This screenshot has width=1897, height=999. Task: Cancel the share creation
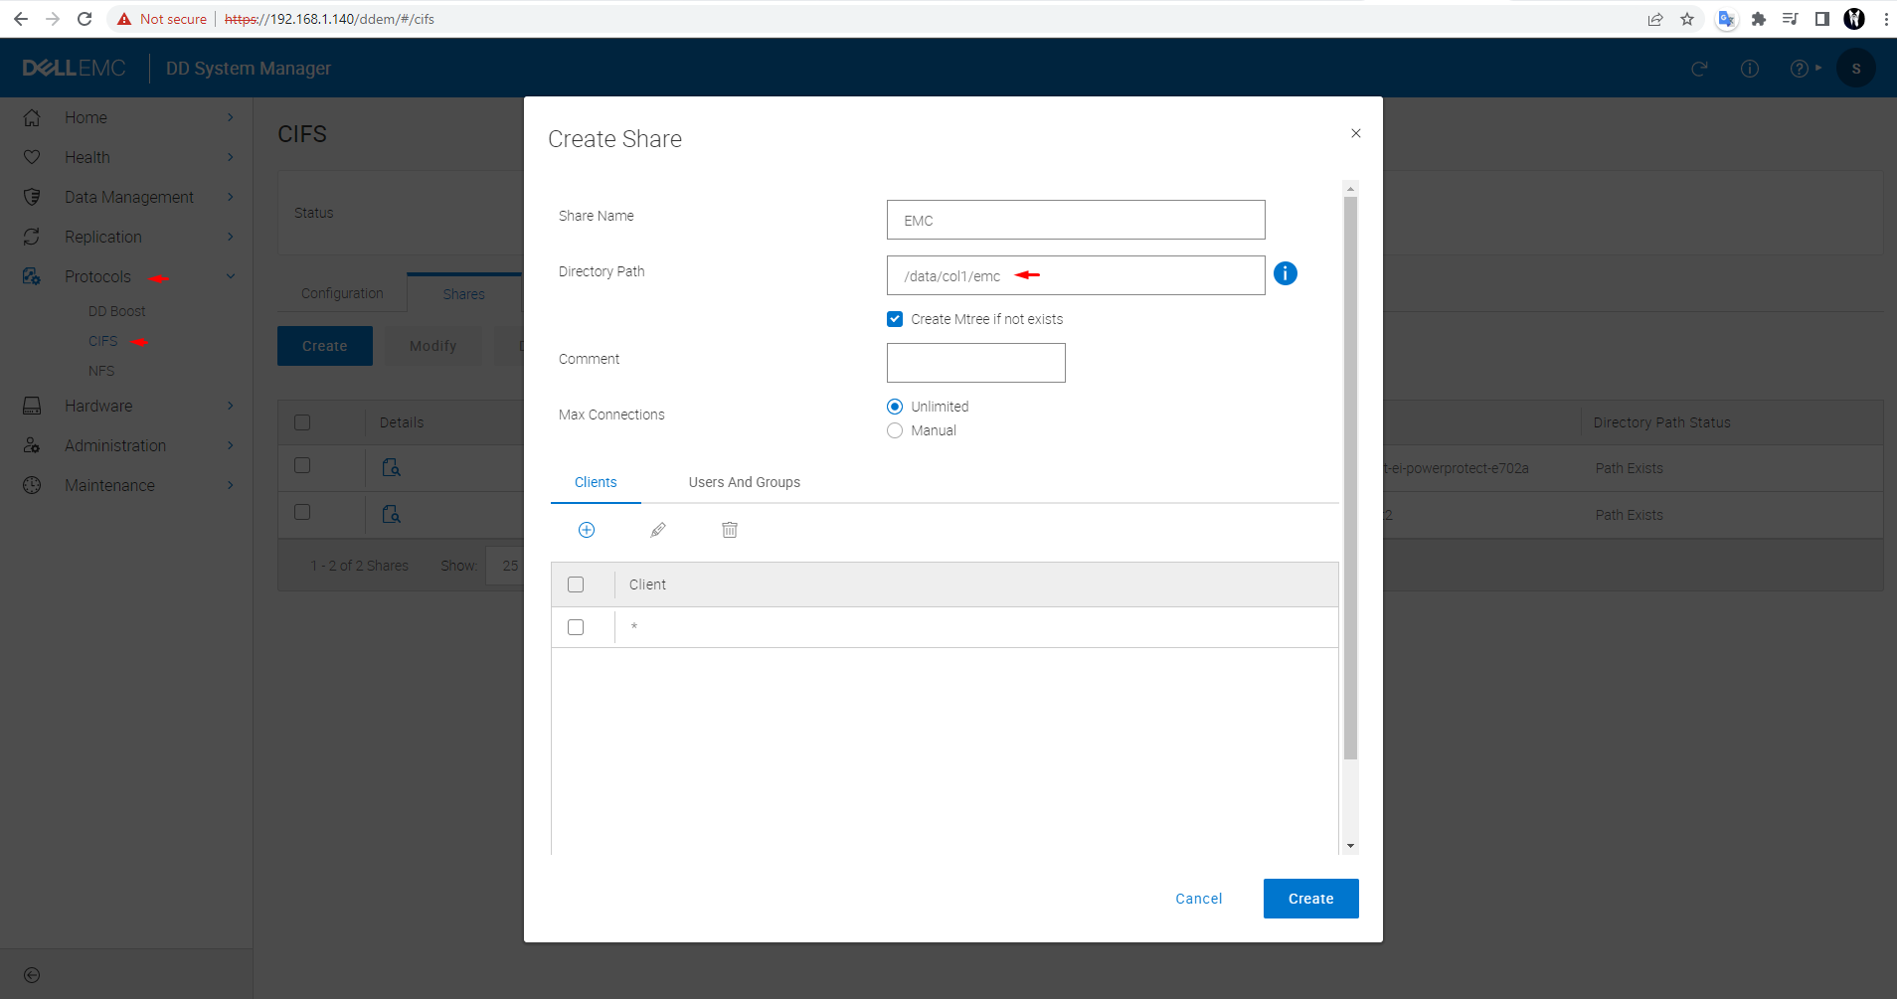click(x=1198, y=899)
